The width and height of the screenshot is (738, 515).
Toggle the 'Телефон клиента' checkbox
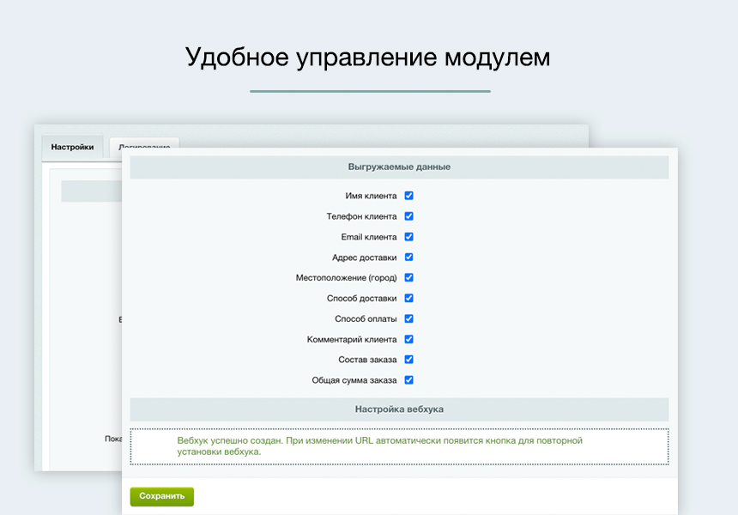[x=409, y=215]
